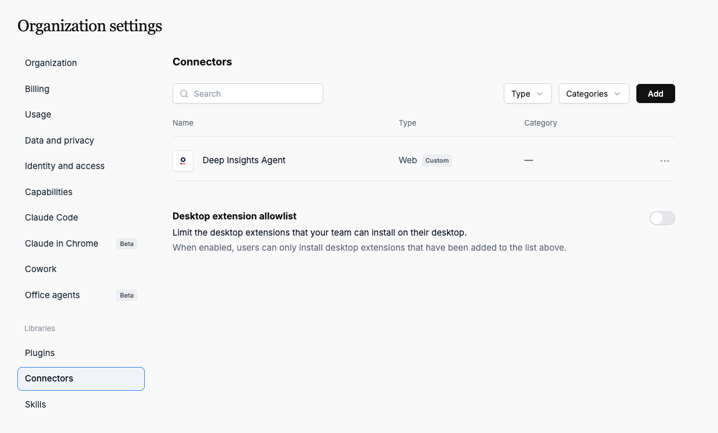Click the Beta badge beside Office agents
This screenshot has height=433, width=718.
click(x=127, y=295)
